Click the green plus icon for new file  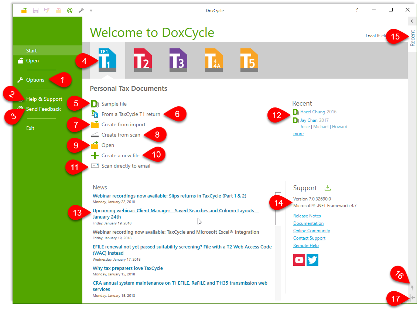[x=95, y=155]
